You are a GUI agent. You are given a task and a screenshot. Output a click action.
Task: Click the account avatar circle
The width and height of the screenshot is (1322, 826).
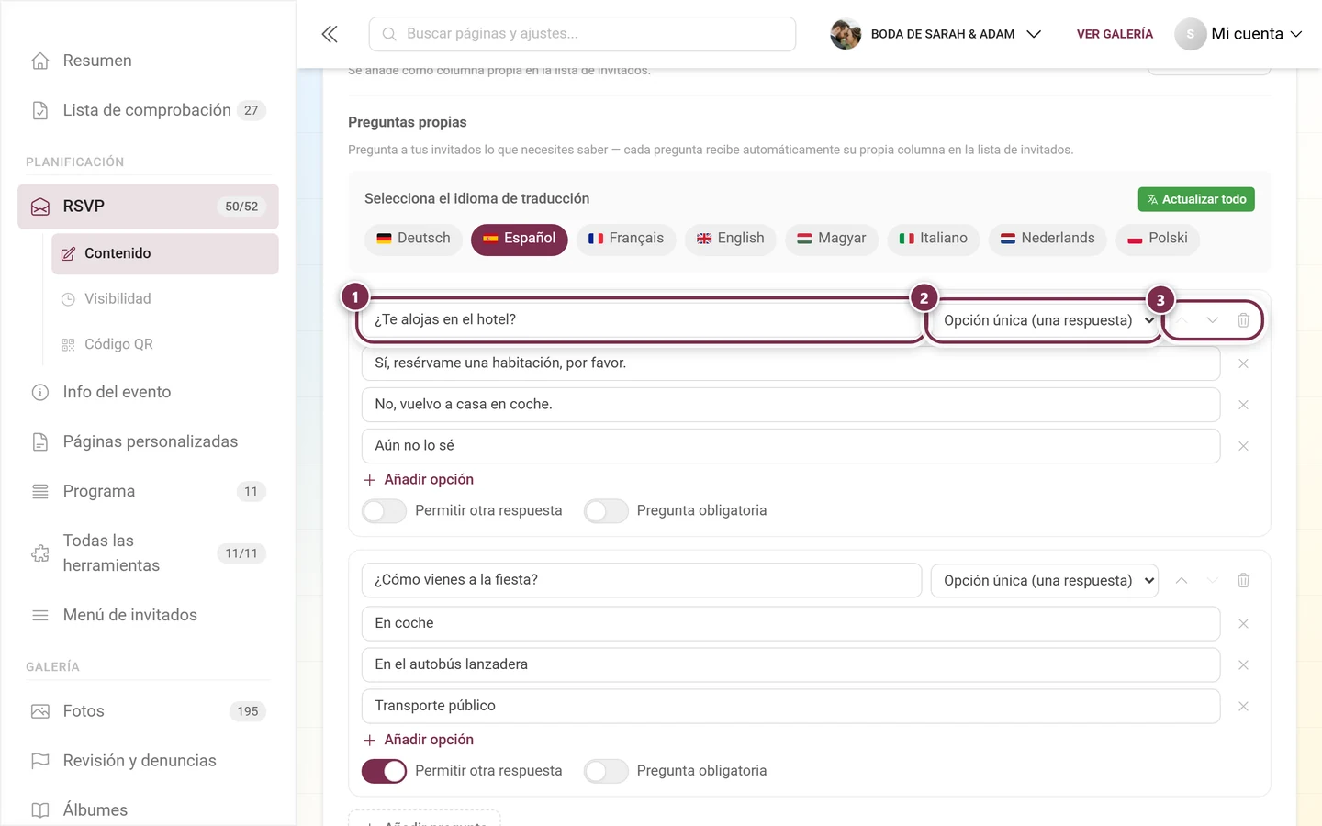pyautogui.click(x=1190, y=34)
